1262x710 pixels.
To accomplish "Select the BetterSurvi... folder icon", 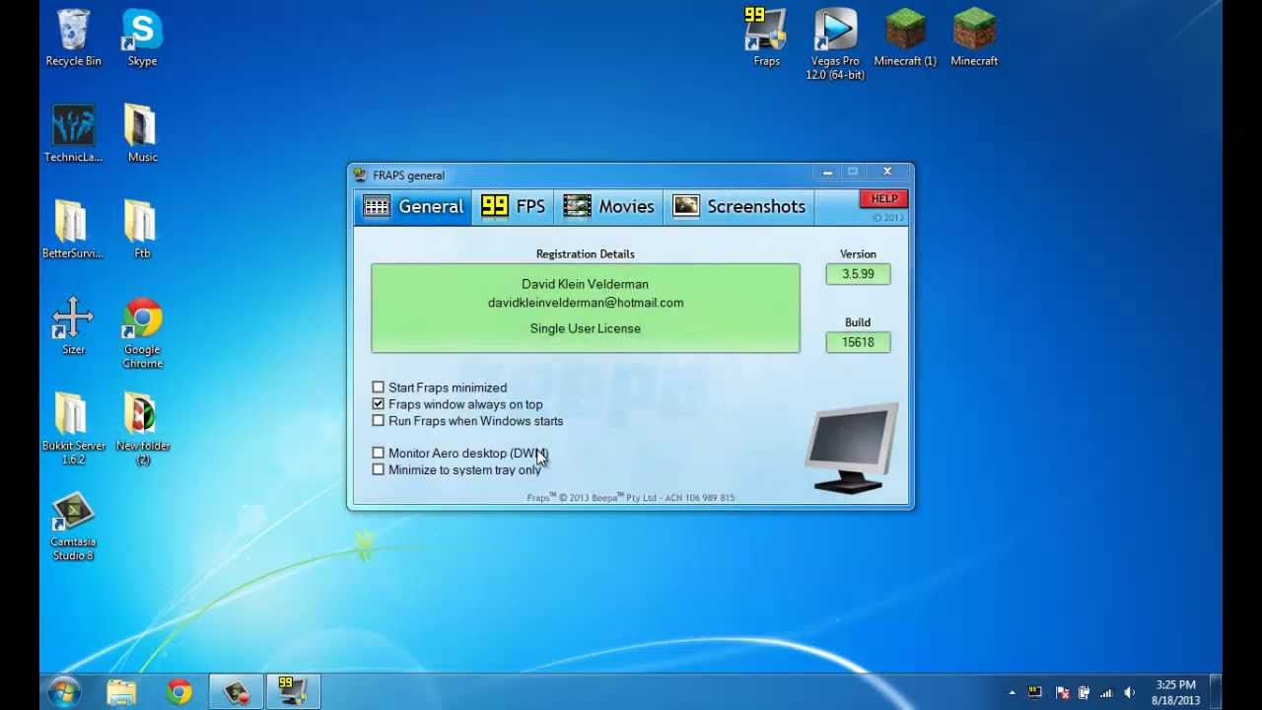I will [73, 230].
